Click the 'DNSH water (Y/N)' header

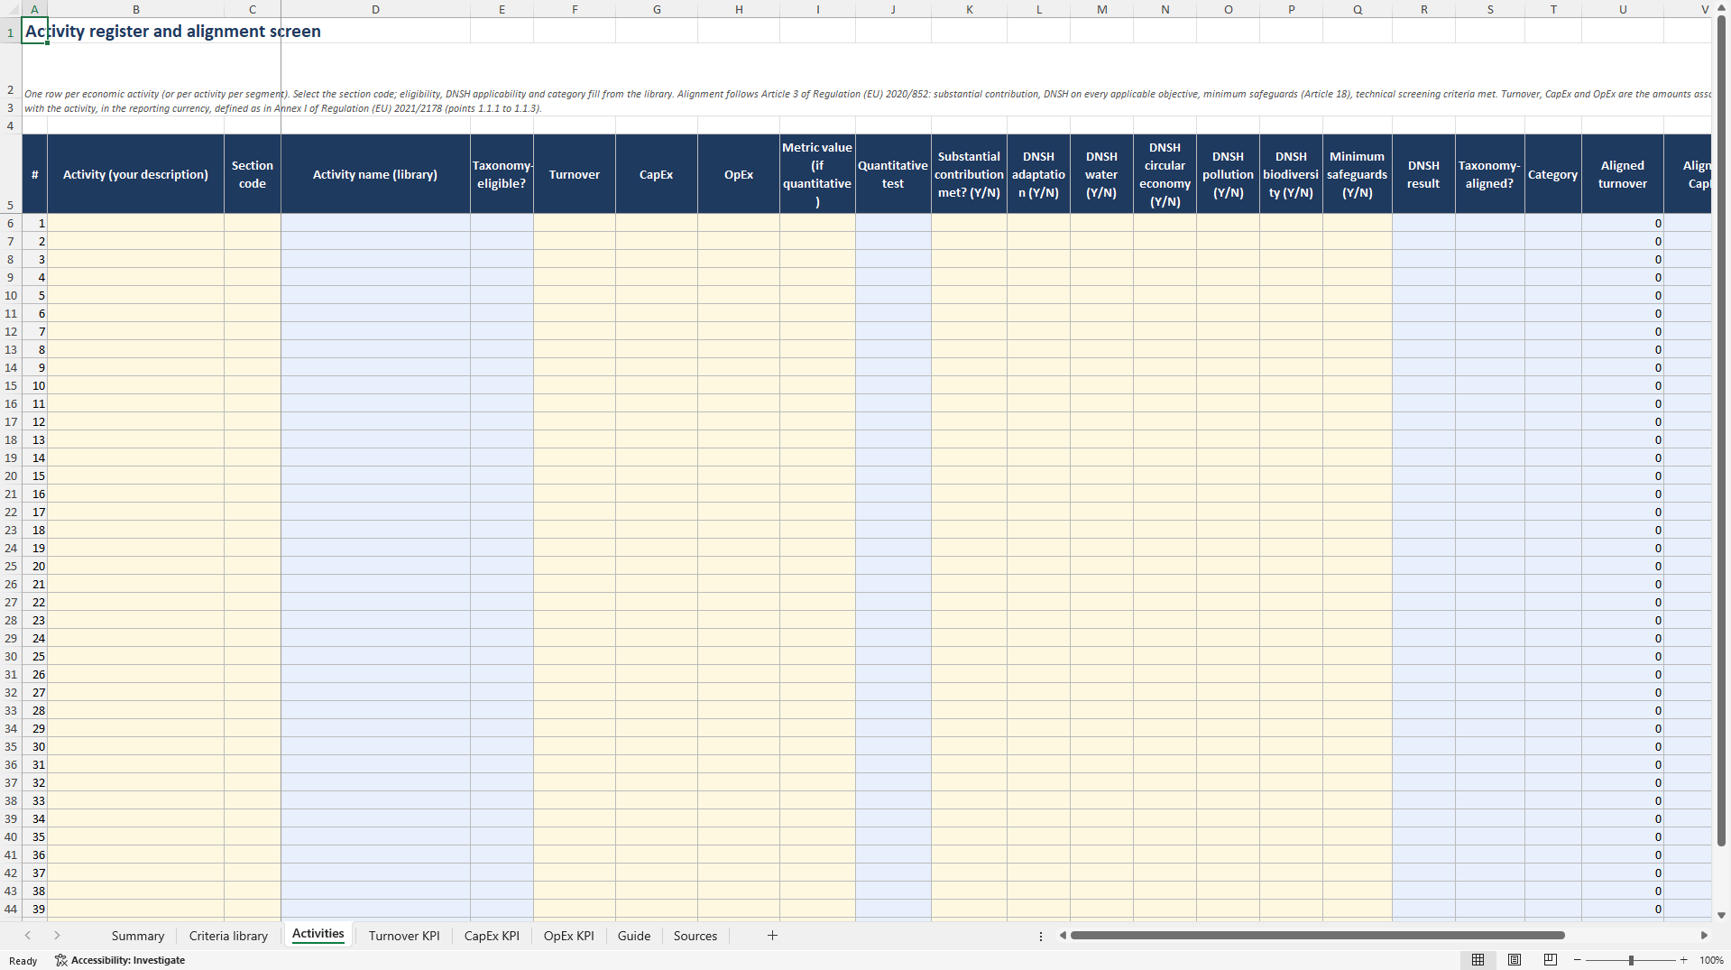(x=1101, y=174)
